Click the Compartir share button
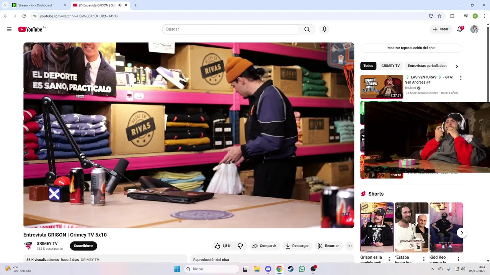Image resolution: width=490 pixels, height=275 pixels. point(264,246)
